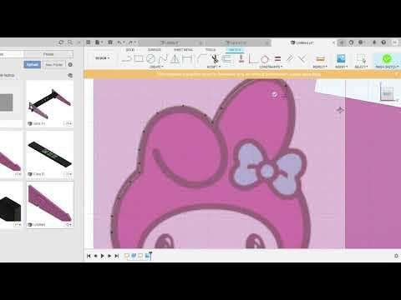Screen dimensions: 401x300
Task: Expand the Modify menu
Action: click(x=213, y=67)
